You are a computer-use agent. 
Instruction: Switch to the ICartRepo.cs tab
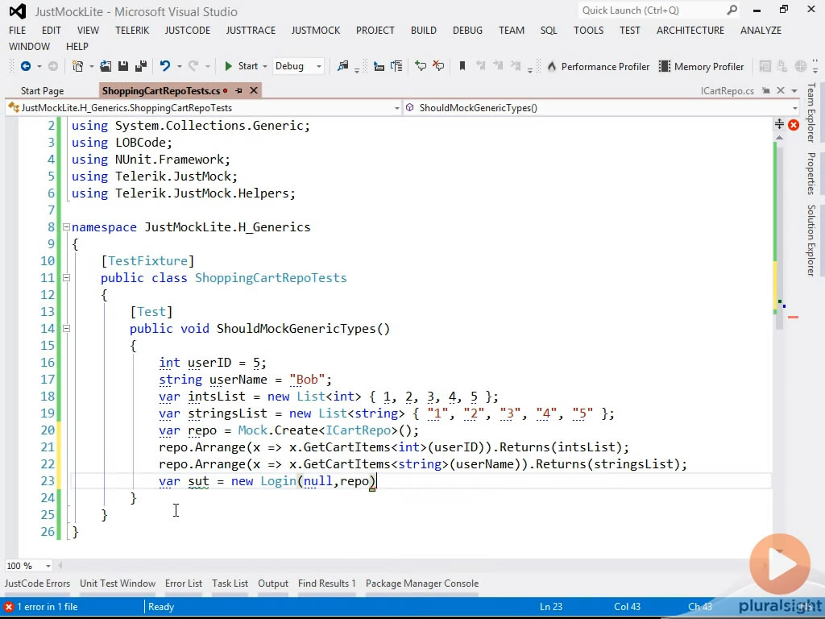[728, 90]
